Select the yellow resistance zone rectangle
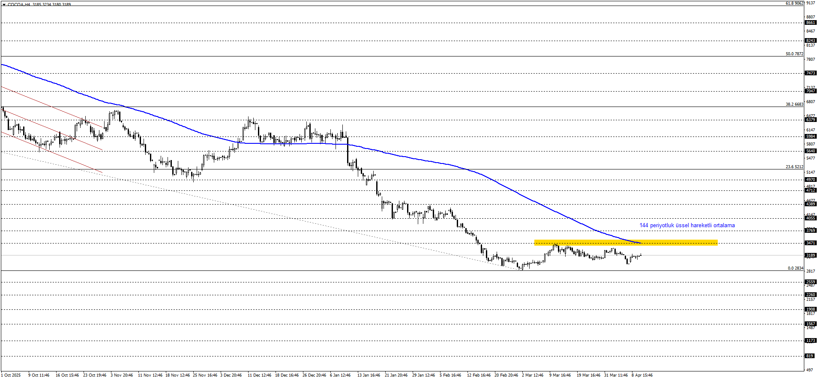This screenshot has height=380, width=821. (x=626, y=242)
